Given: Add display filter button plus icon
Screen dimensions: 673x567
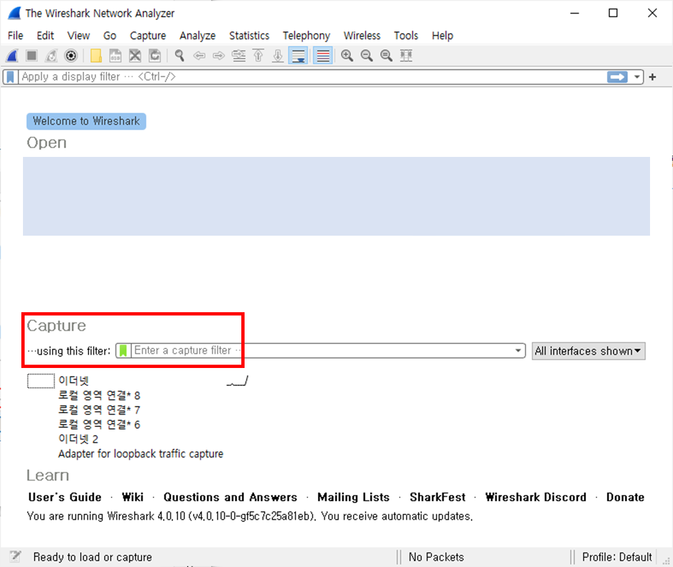Looking at the screenshot, I should coord(652,77).
